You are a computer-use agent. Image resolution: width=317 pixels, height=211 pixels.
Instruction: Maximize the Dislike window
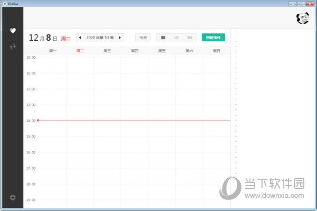coord(301,4)
